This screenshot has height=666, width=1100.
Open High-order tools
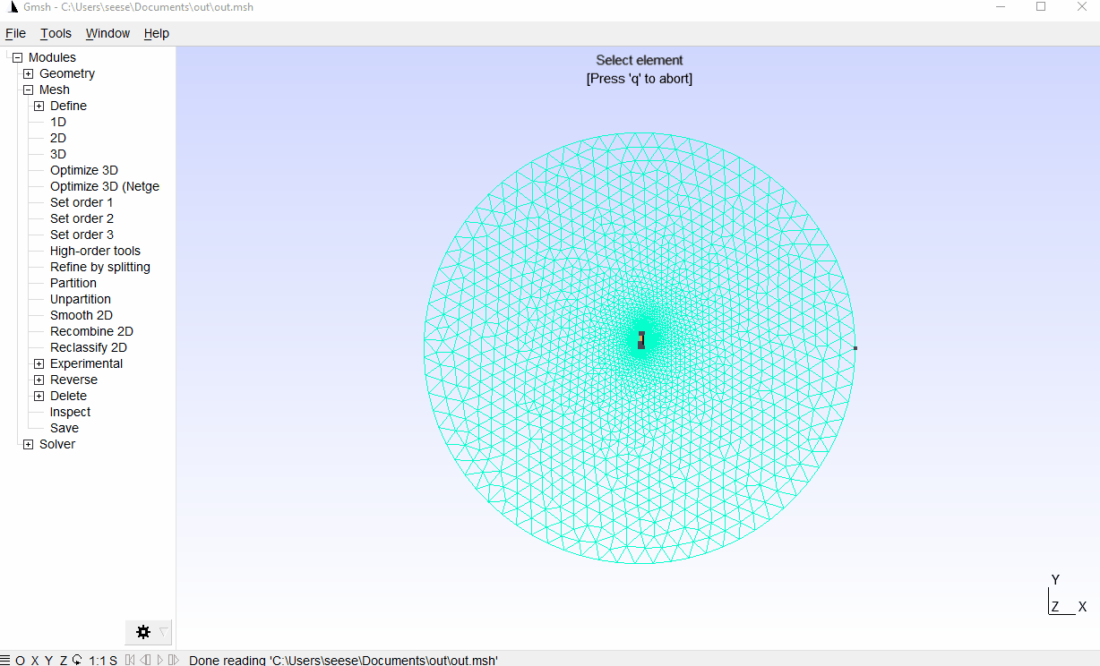click(95, 251)
